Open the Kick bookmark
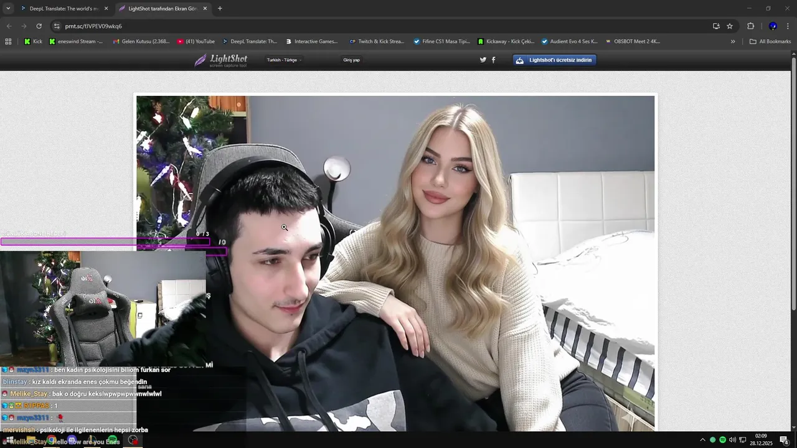This screenshot has width=797, height=448. pos(33,42)
